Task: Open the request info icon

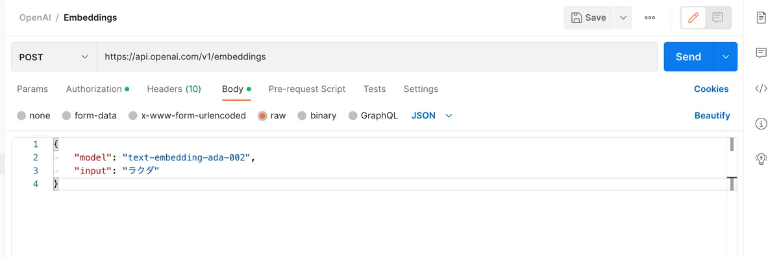Action: click(x=761, y=124)
